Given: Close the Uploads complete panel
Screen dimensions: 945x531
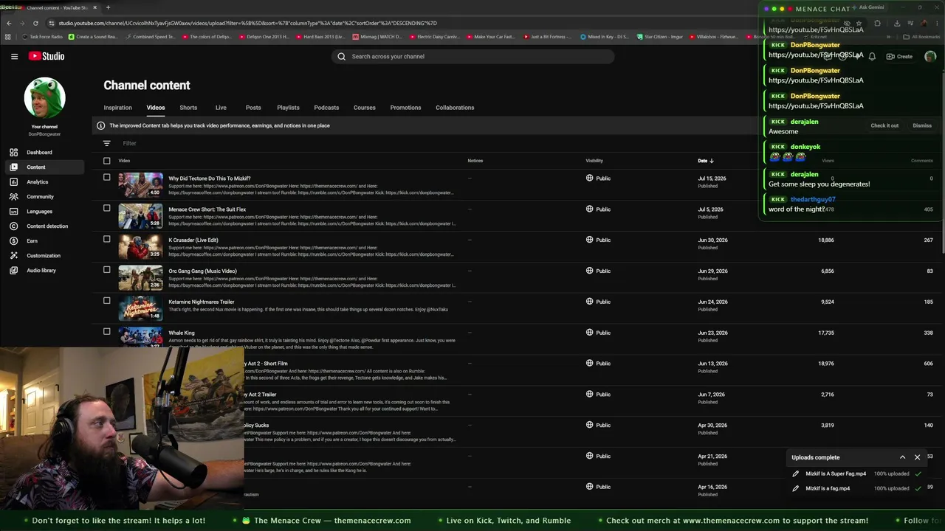Looking at the screenshot, I should [x=918, y=457].
